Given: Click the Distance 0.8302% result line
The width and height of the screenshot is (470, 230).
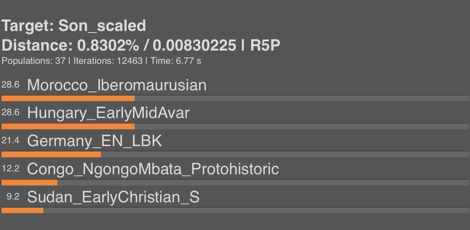Looking at the screenshot, I should point(141,45).
